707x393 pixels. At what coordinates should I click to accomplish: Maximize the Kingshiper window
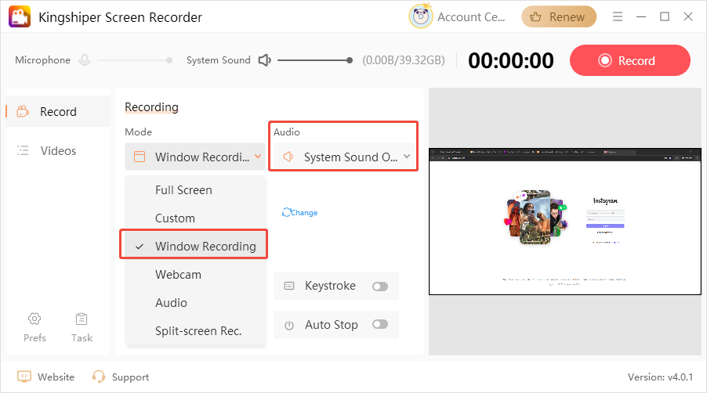point(665,16)
